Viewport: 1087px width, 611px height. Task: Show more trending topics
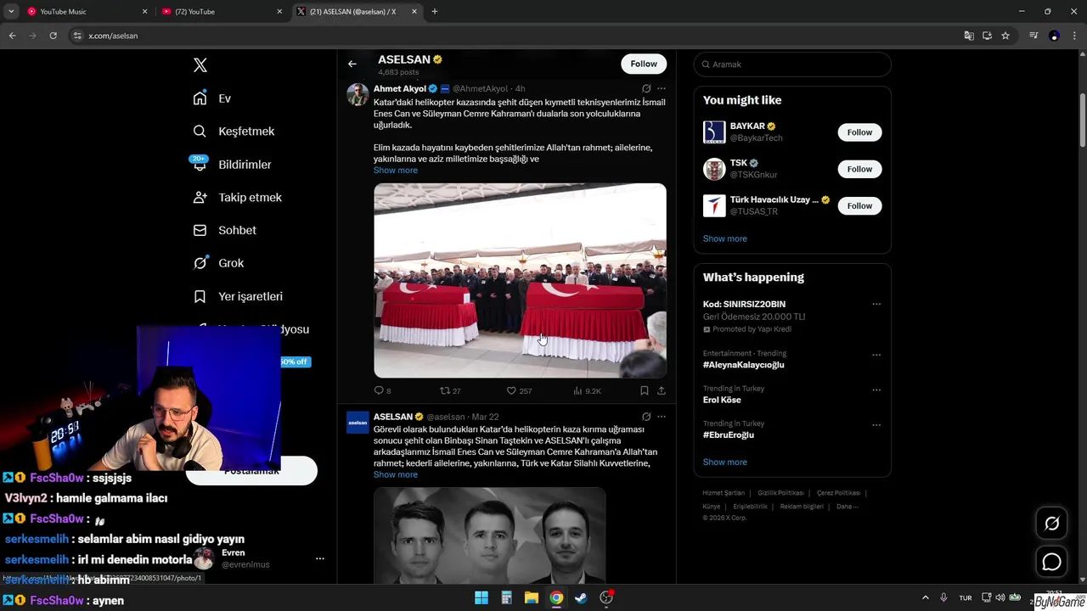click(x=724, y=462)
